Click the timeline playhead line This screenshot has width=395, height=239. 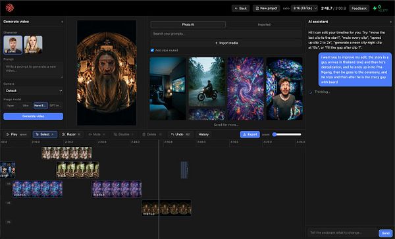tap(159, 189)
